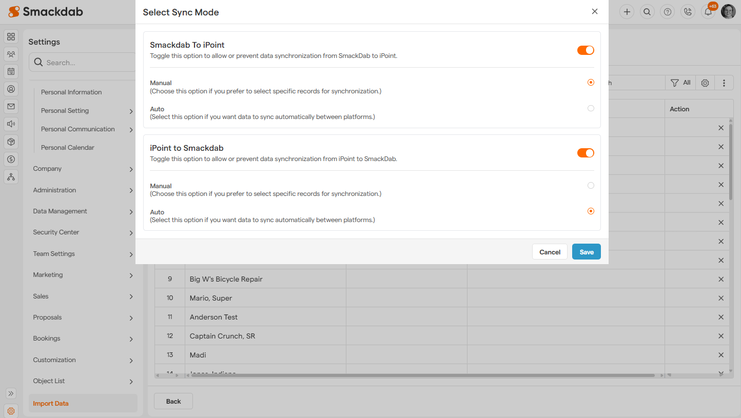741x418 pixels.
Task: Open the phone calls icon in header
Action: click(688, 12)
